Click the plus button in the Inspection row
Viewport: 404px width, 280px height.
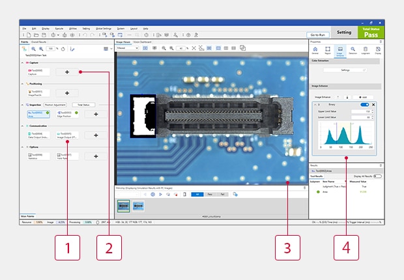(x=96, y=113)
